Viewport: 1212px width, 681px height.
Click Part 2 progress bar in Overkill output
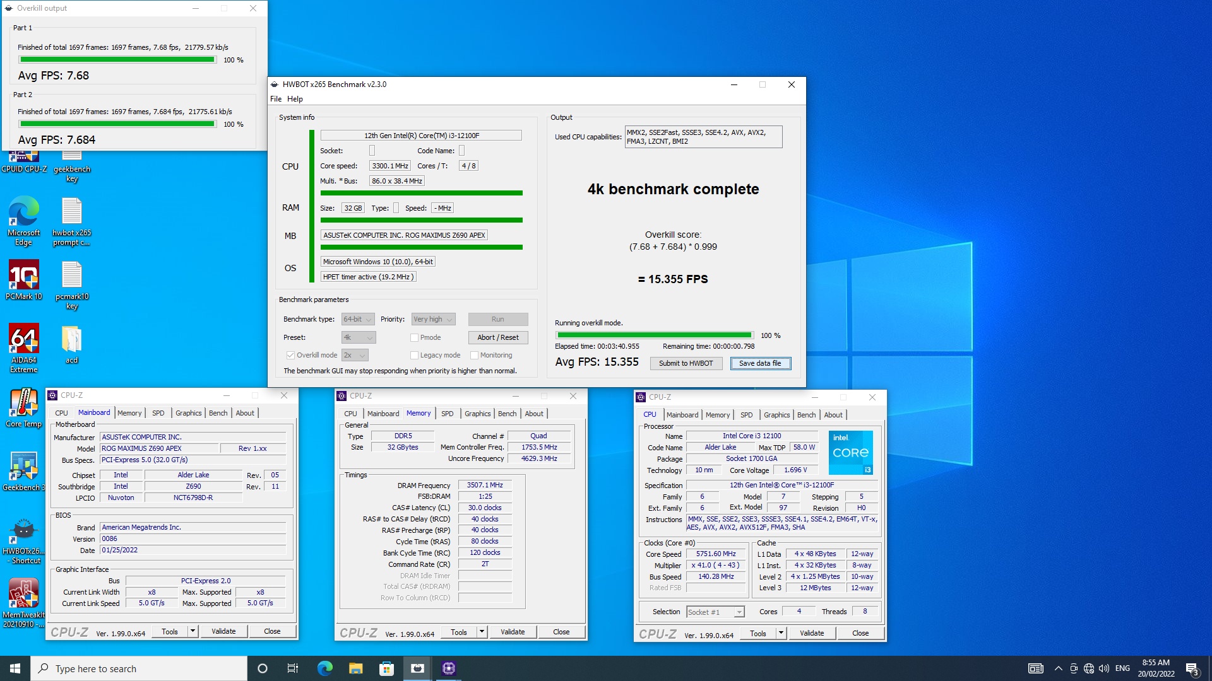117,124
